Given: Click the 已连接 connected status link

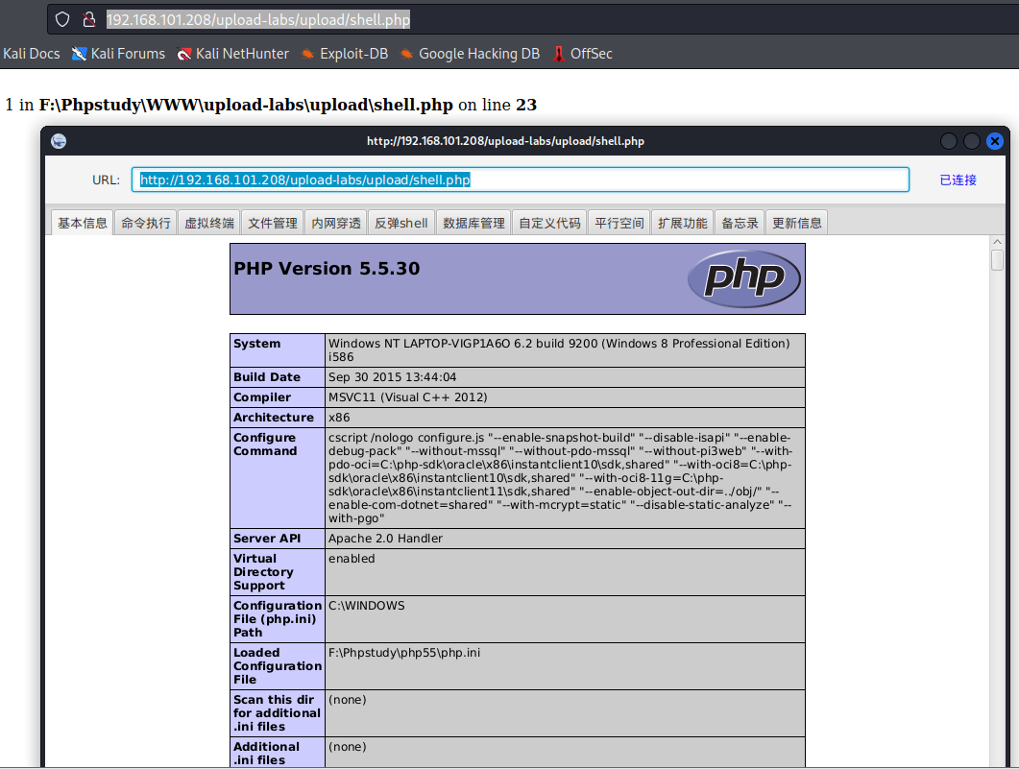Looking at the screenshot, I should tap(958, 180).
